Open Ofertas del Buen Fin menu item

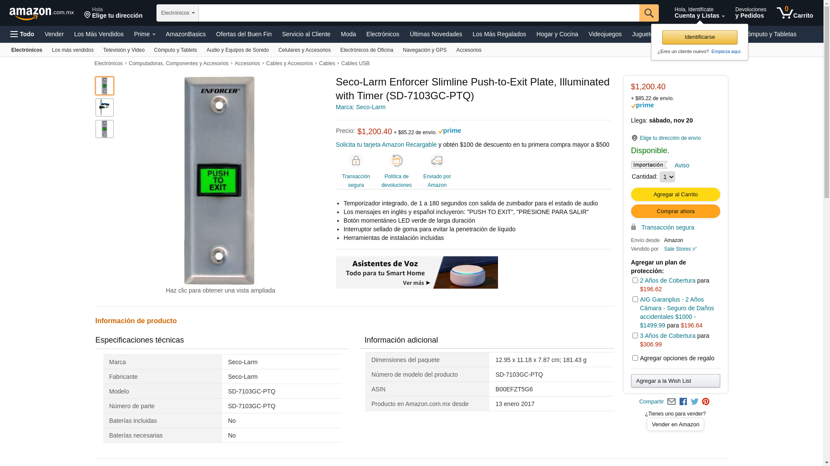[244, 34]
